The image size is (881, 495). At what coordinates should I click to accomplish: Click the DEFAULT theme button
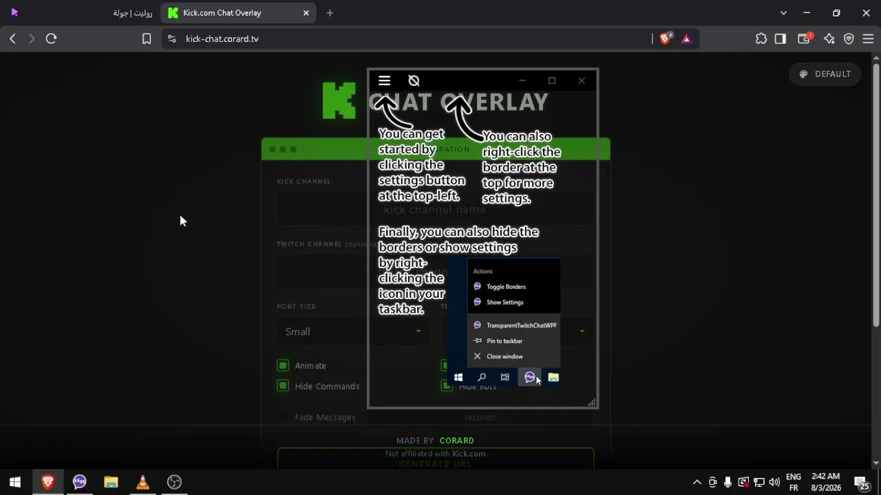point(825,74)
